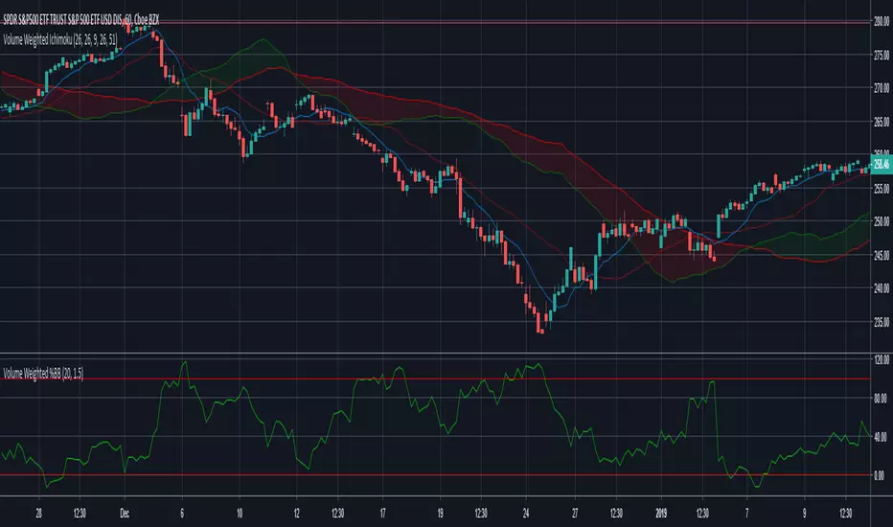Select the Dec marker on time axis

(x=125, y=514)
